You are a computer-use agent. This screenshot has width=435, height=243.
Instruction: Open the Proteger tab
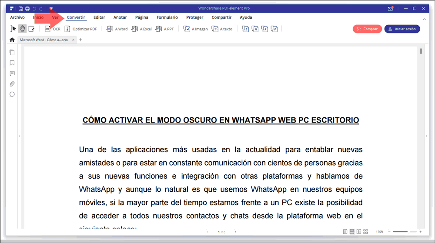point(194,17)
